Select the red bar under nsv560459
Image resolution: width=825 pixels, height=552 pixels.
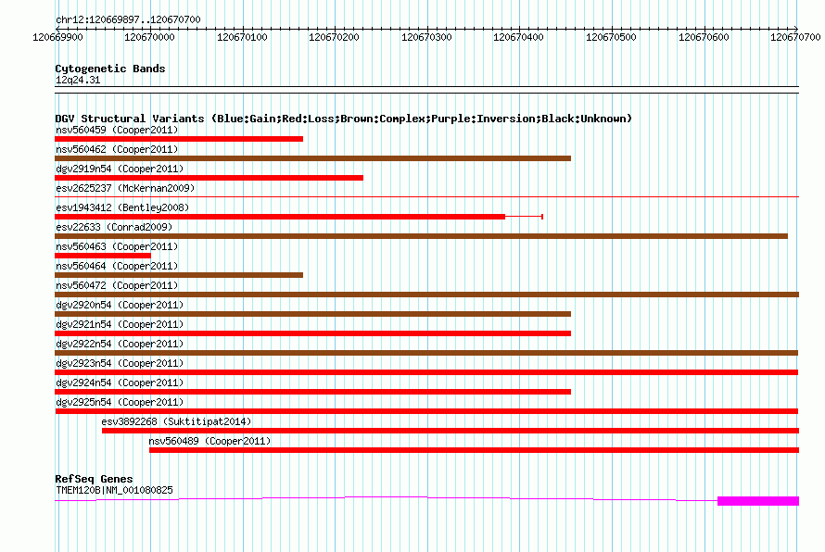[179, 139]
